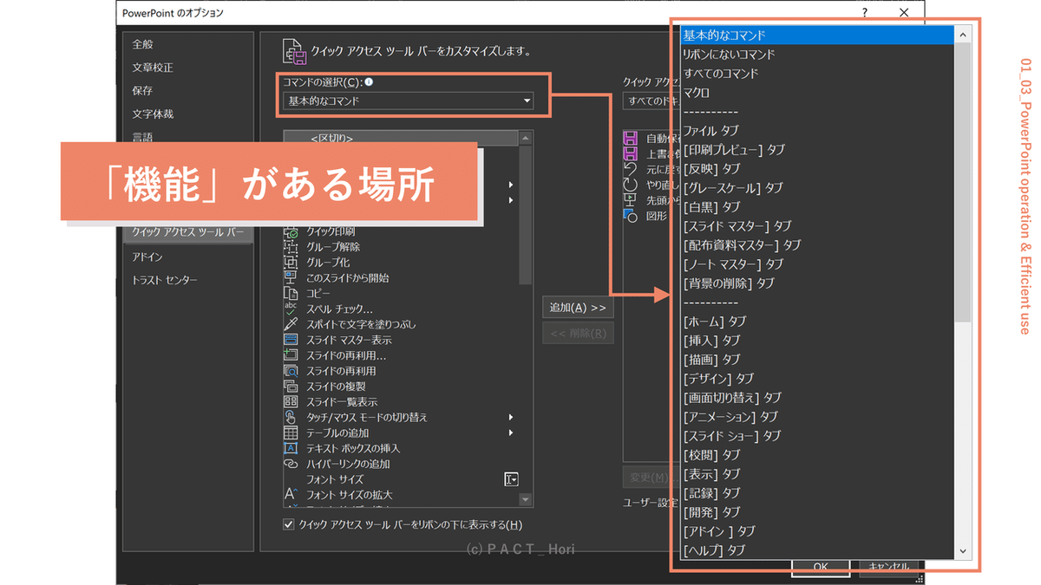Expand the テーブルの追加 submenu arrow
1041x585 pixels.
511,432
